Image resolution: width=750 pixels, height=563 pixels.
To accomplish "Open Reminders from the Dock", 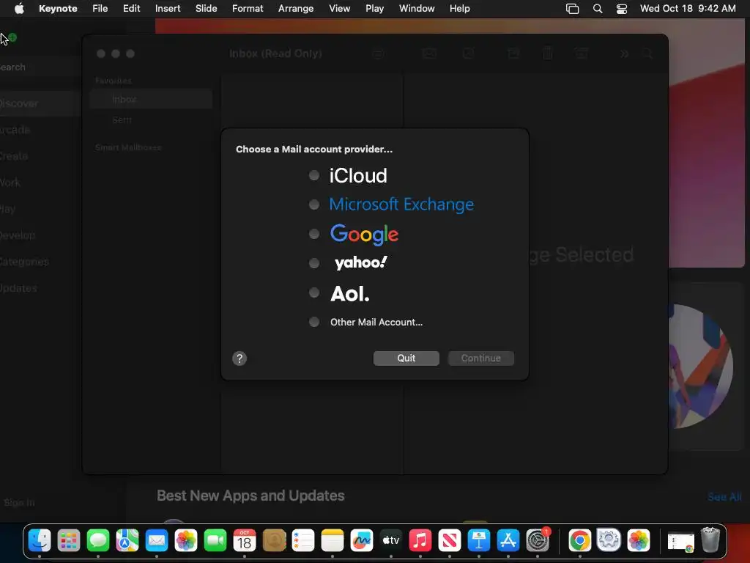I will coord(303,541).
